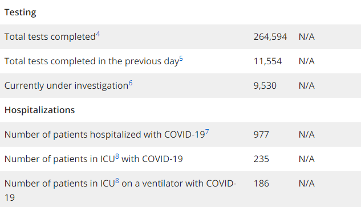
Task: Click the ventilator with COVID-19 row label
Action: coord(120,191)
